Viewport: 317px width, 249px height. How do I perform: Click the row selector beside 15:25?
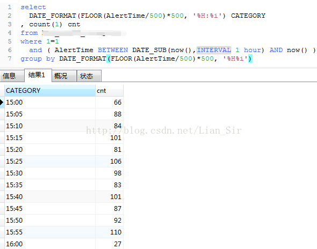click(2, 162)
